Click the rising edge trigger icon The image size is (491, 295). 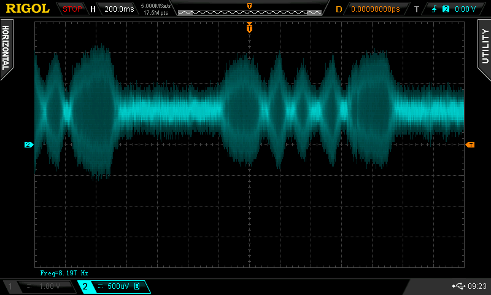pos(434,9)
